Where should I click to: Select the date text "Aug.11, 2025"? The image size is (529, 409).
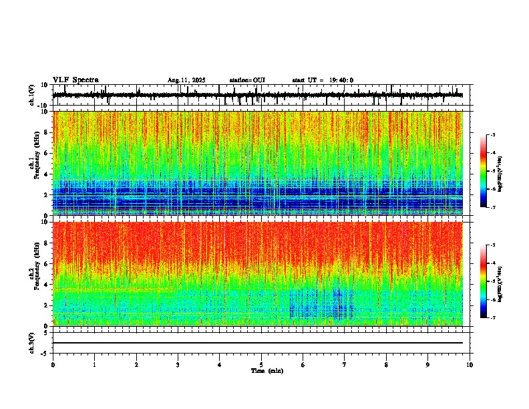186,80
